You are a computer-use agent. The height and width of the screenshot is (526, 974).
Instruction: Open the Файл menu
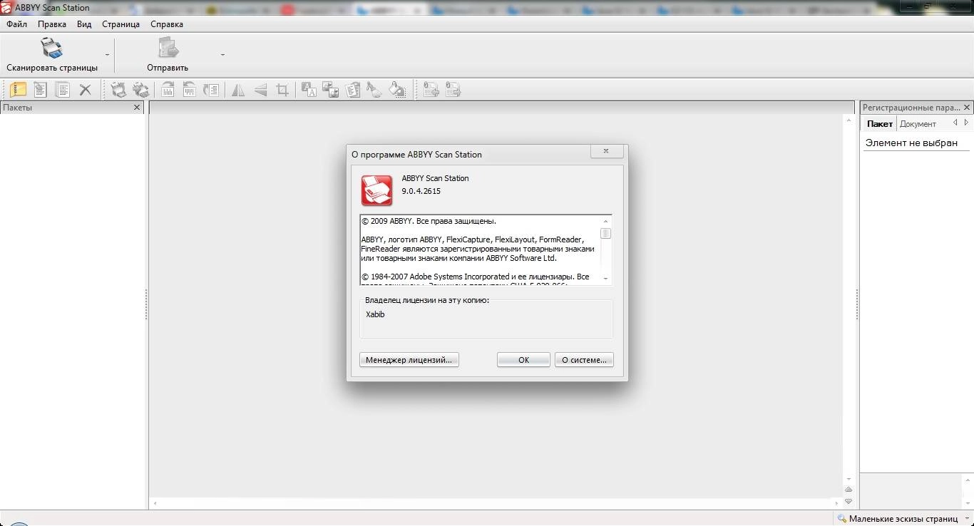point(17,24)
